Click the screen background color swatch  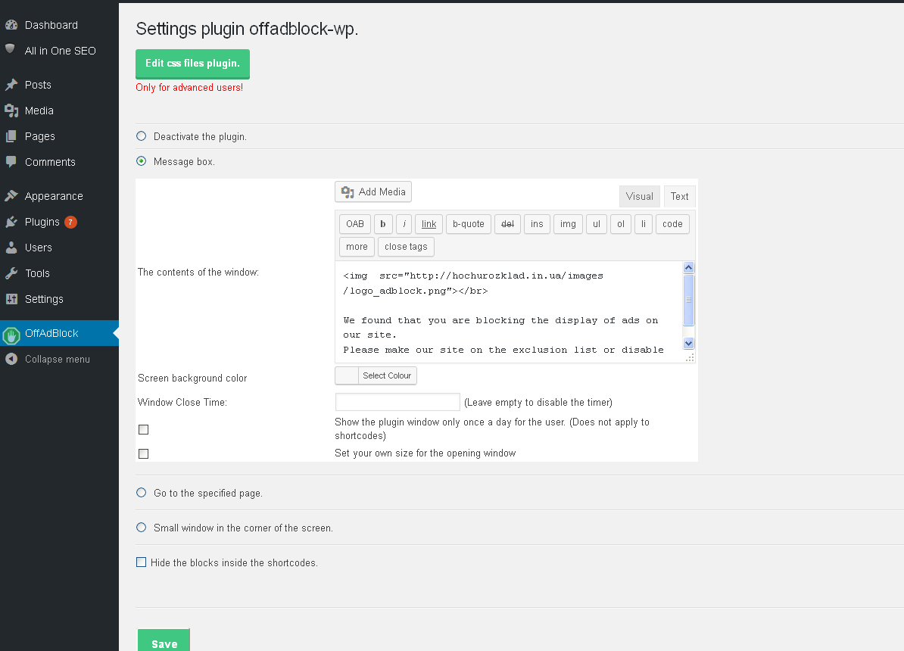pos(347,375)
